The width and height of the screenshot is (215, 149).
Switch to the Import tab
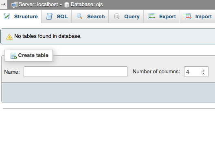coord(197,16)
